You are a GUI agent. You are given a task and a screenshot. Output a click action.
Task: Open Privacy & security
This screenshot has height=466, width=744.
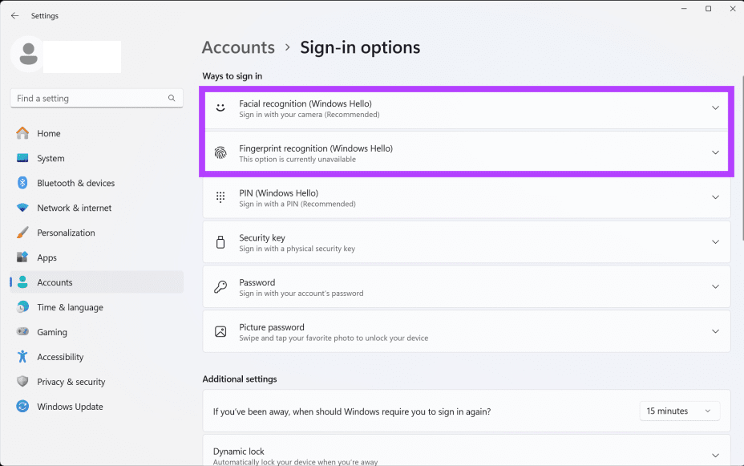(x=96, y=382)
